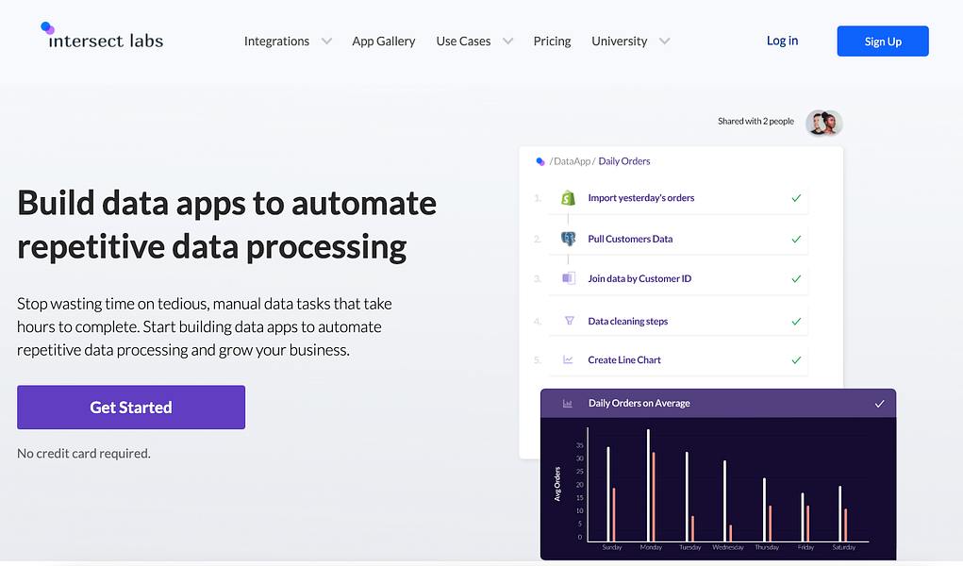Click checkmark on Pull Customers Data
Screen dimensions: 963x566
[x=796, y=239]
